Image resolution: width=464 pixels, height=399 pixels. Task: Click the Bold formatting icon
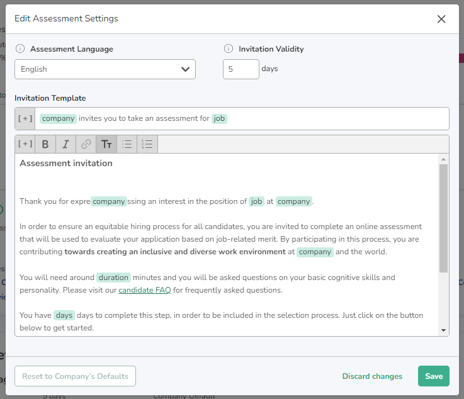coord(45,144)
